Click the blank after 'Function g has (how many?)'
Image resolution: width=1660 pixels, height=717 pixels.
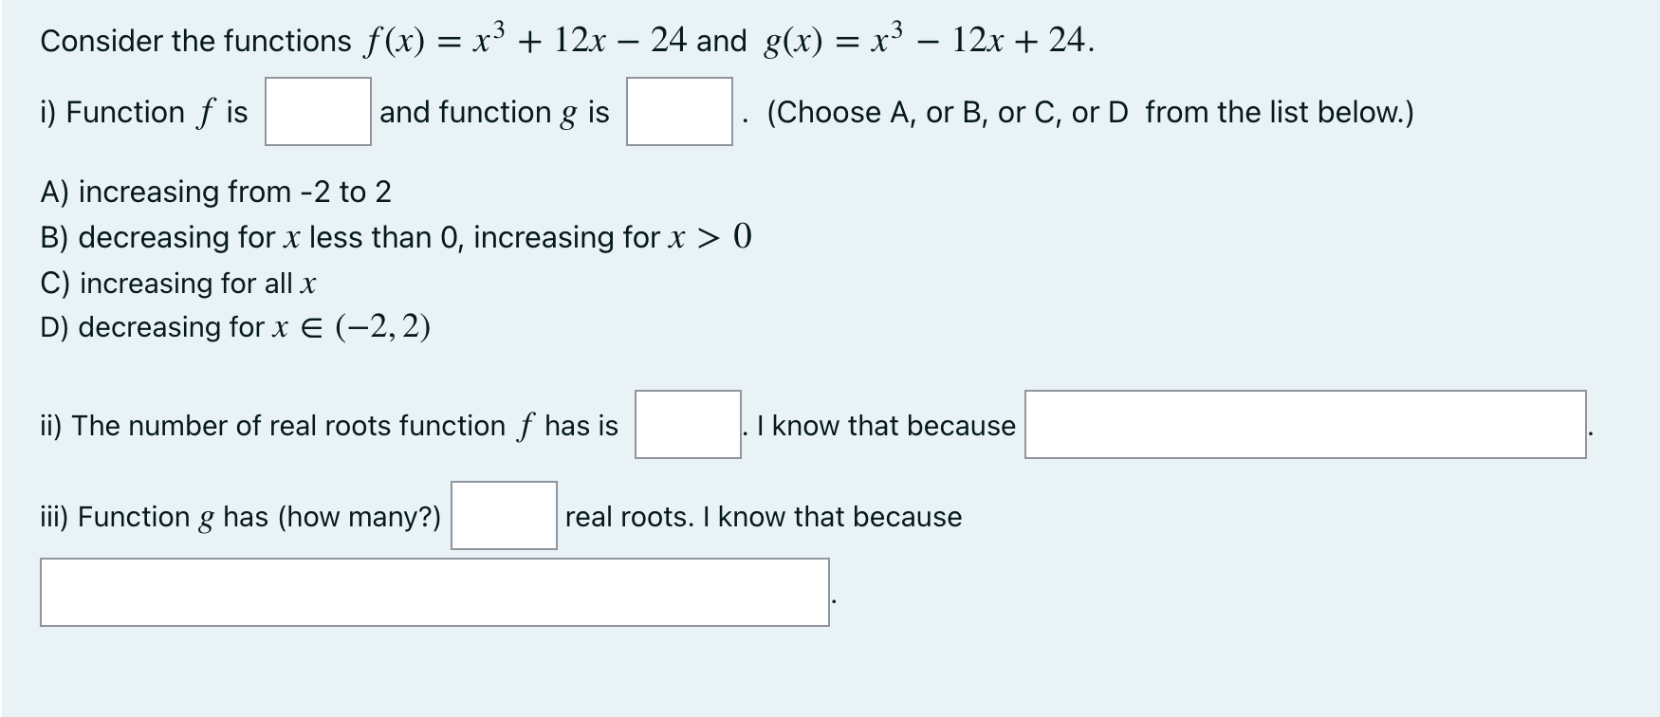[x=504, y=517]
